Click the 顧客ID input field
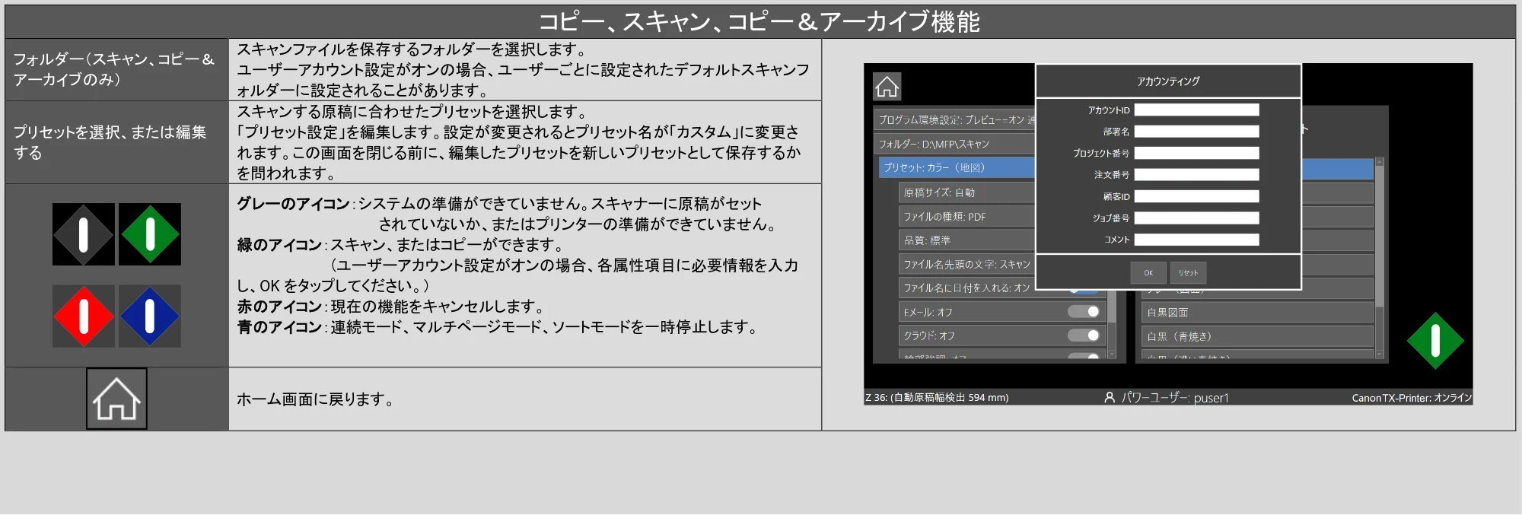The width and height of the screenshot is (1522, 515). [x=1196, y=196]
